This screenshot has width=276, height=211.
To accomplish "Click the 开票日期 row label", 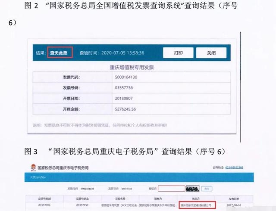I will [x=71, y=99].
